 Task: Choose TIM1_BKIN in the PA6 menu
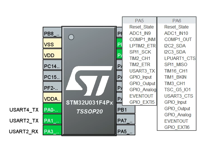tap(177, 77)
